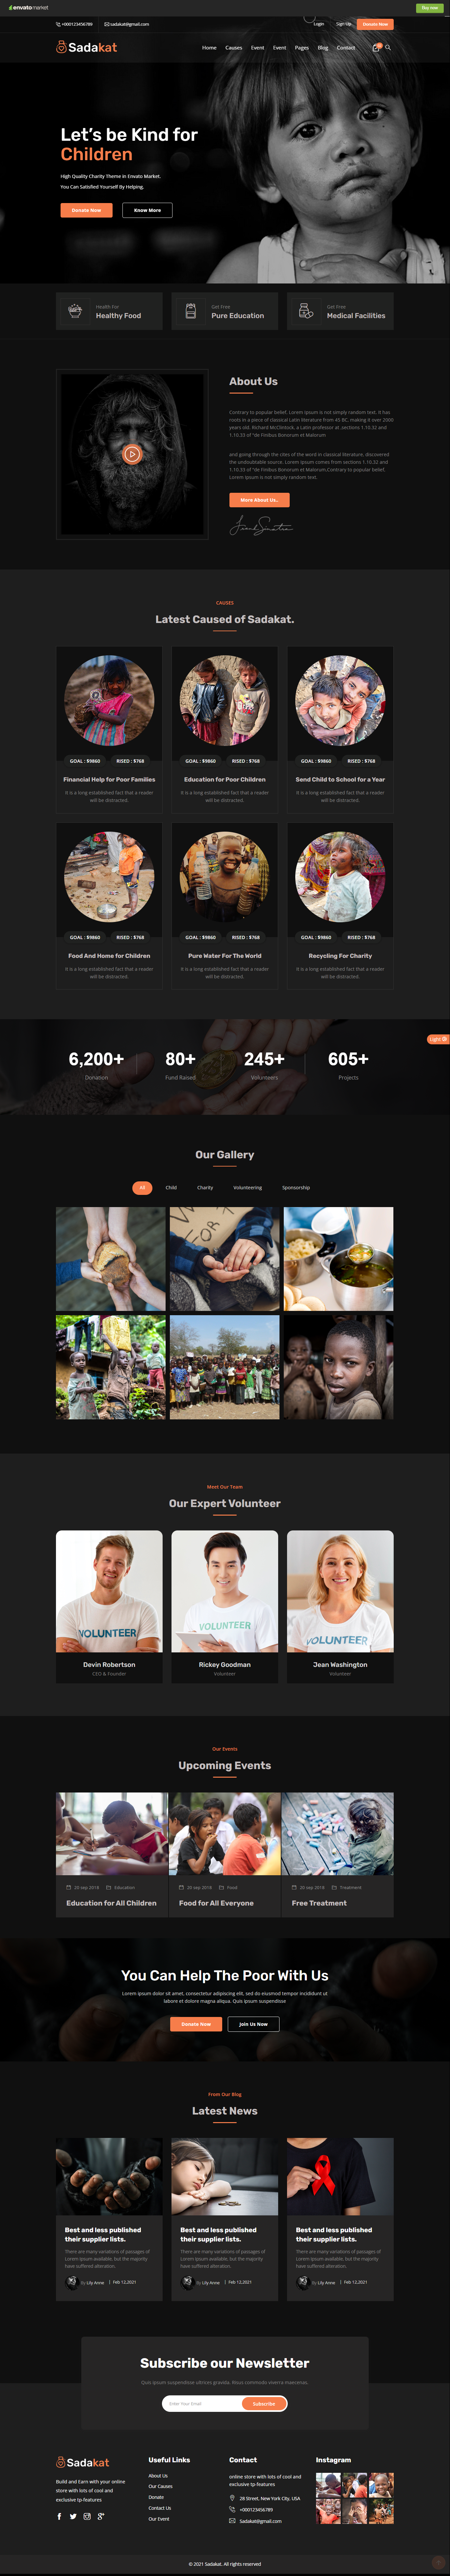Open the footer Instagram social icon
This screenshot has width=450, height=2576.
click(x=87, y=2516)
